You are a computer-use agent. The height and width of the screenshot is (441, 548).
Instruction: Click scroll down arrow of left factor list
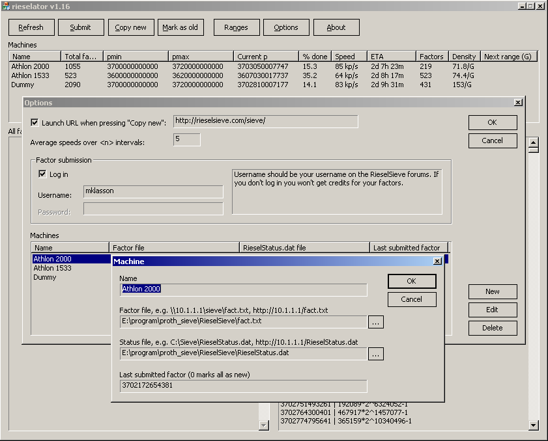[264, 425]
